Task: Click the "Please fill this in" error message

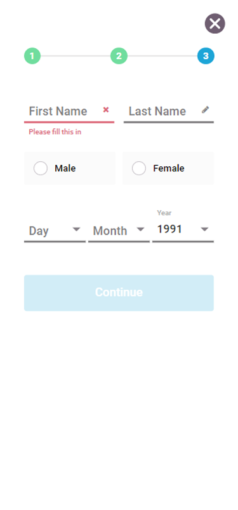Action: (x=55, y=131)
